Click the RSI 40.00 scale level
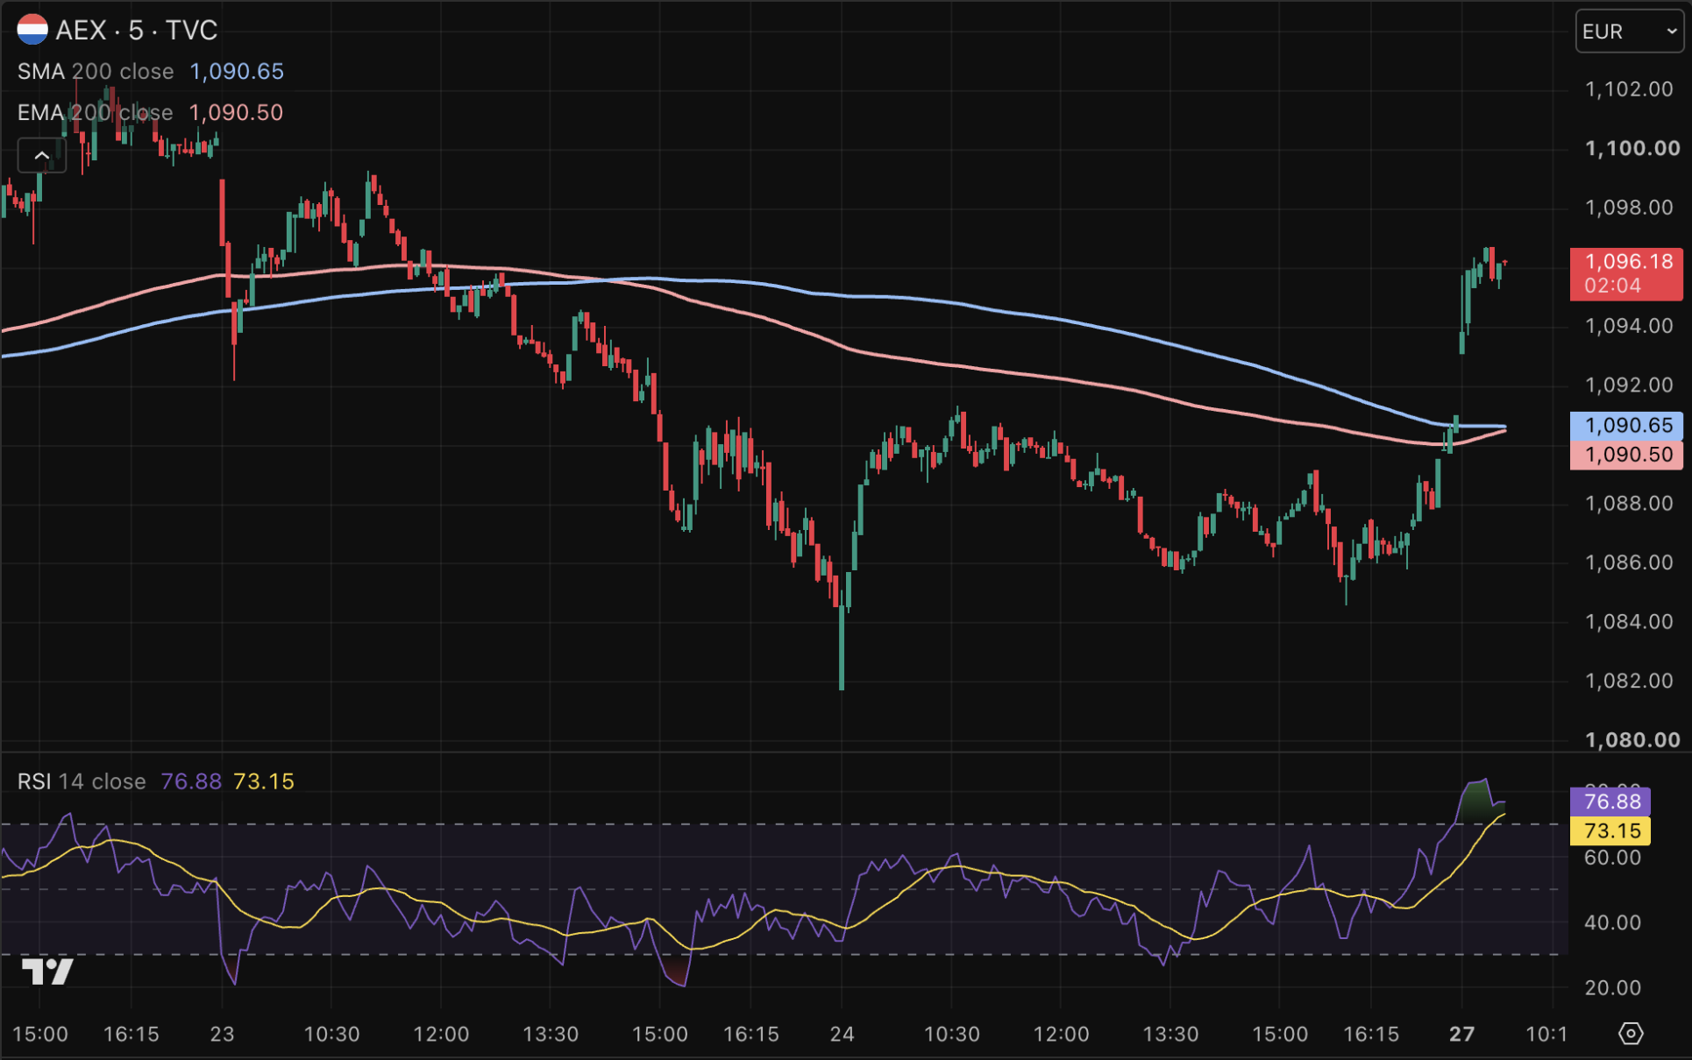This screenshot has height=1060, width=1692. click(x=1612, y=922)
